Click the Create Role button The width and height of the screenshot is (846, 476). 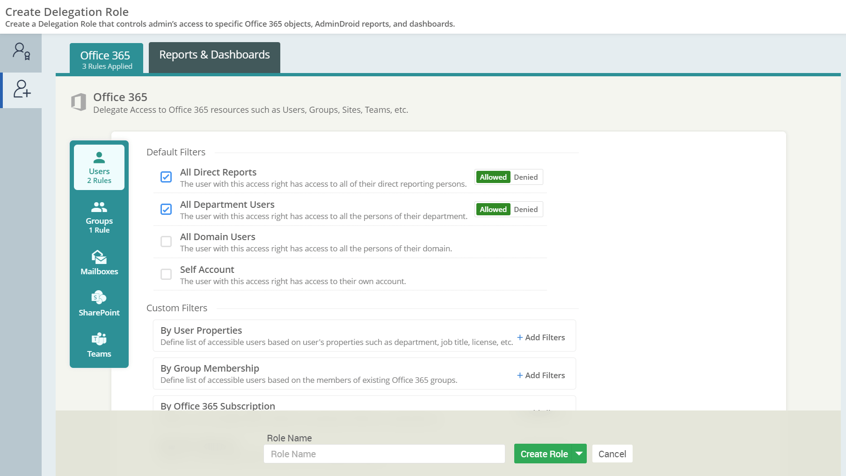pyautogui.click(x=544, y=454)
